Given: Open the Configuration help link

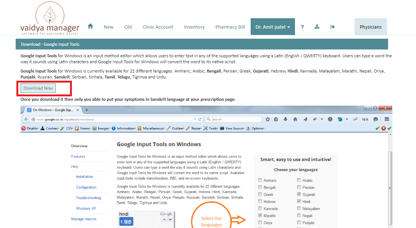Looking at the screenshot, I should (86, 187).
